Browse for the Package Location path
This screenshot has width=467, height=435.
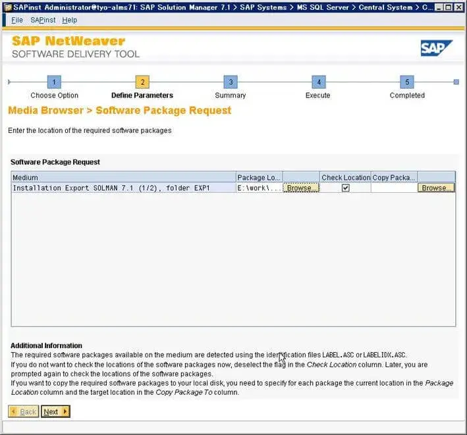coord(301,188)
